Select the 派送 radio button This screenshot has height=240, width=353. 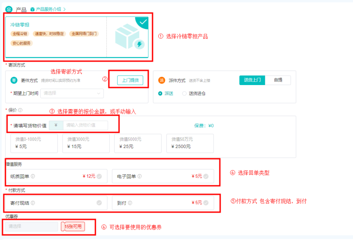click(160, 93)
